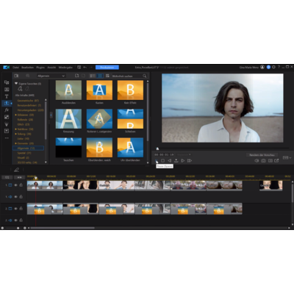
Task: Collapse the category panel with left chevron
Action: point(51,115)
